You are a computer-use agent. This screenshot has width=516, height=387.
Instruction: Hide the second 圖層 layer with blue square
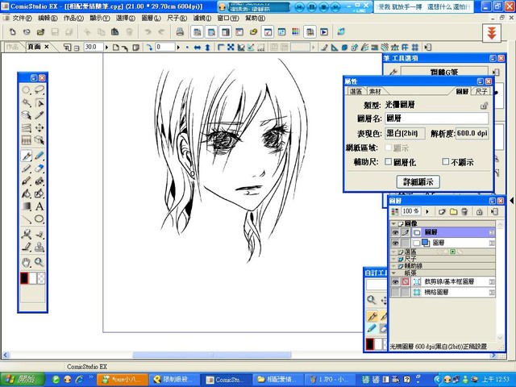(395, 243)
